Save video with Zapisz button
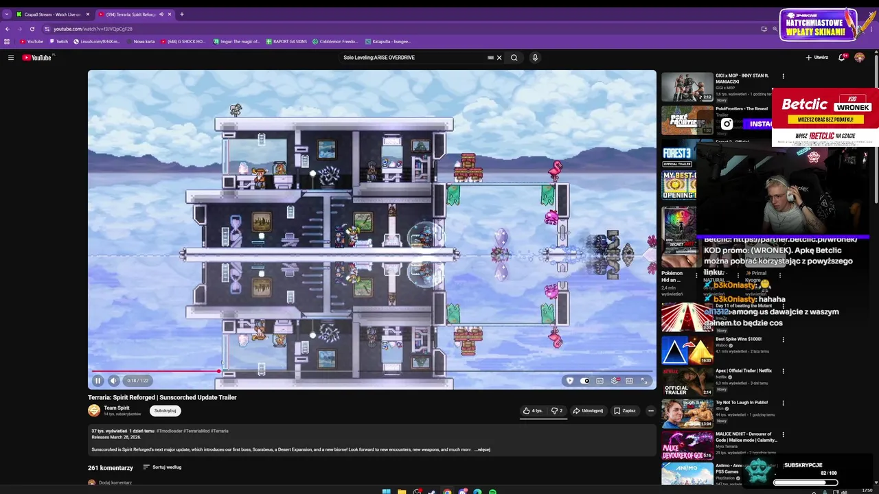 (625, 410)
